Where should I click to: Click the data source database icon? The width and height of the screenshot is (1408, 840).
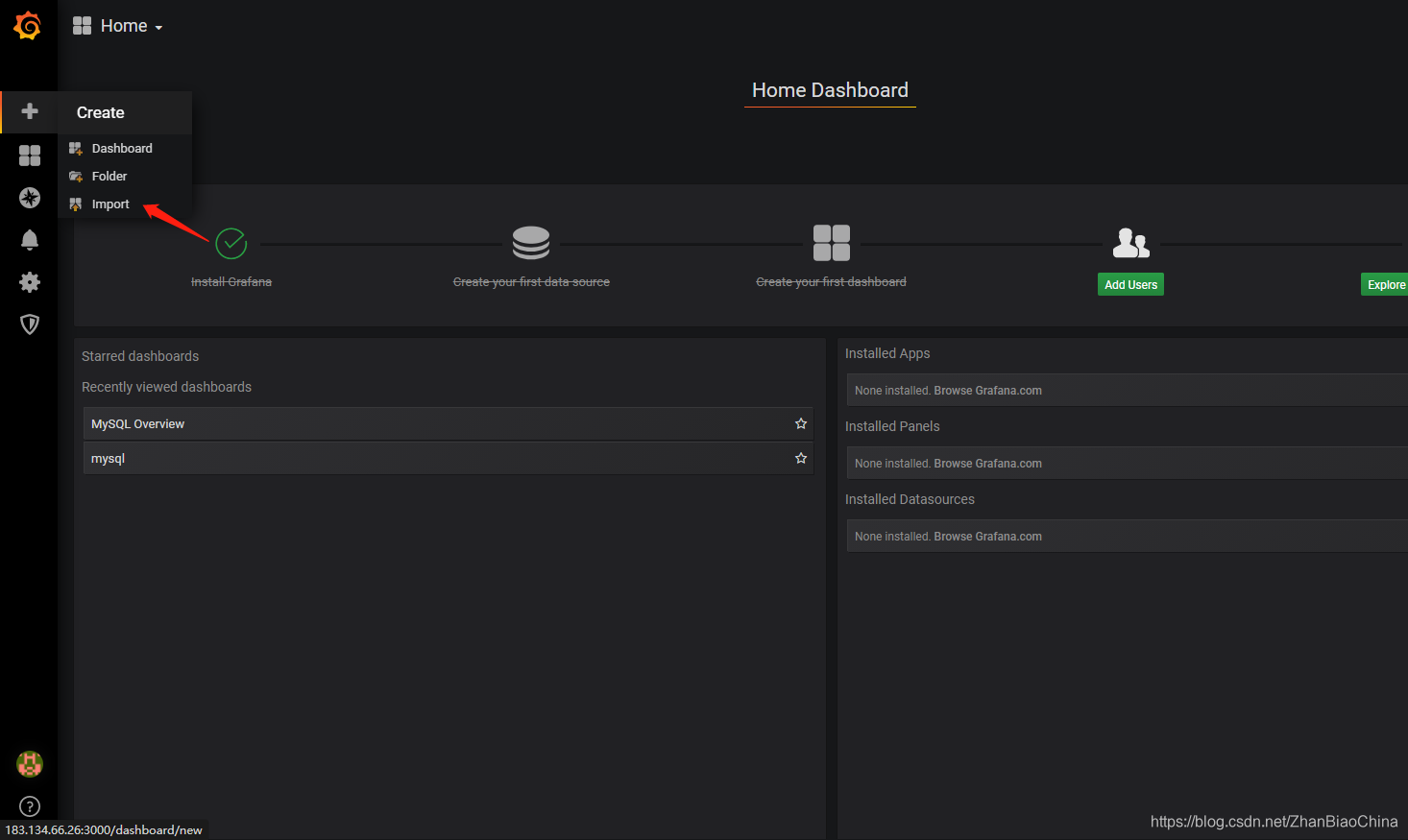tap(531, 243)
